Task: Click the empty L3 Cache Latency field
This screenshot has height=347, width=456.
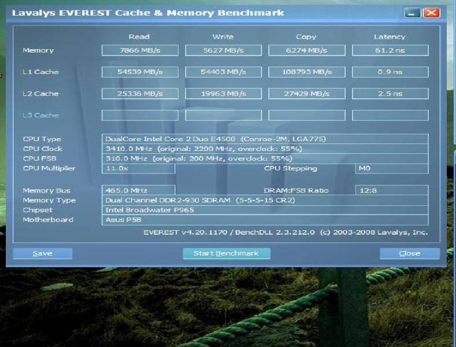Action: pyautogui.click(x=390, y=115)
